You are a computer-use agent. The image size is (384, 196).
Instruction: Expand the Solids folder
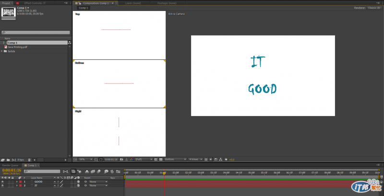coord(2,51)
